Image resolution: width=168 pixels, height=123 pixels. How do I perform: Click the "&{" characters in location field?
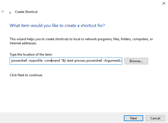coord(64,61)
